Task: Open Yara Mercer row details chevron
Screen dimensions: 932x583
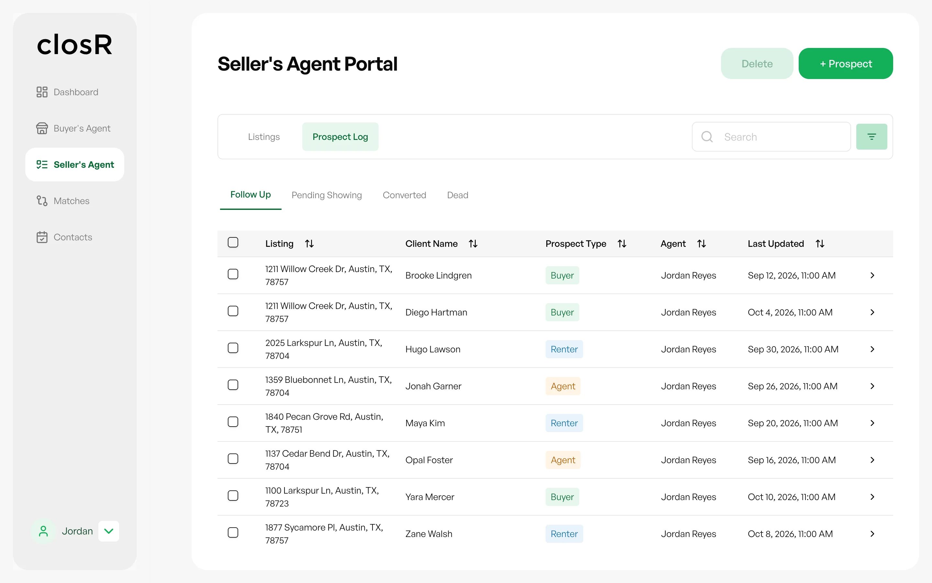Action: 872,497
